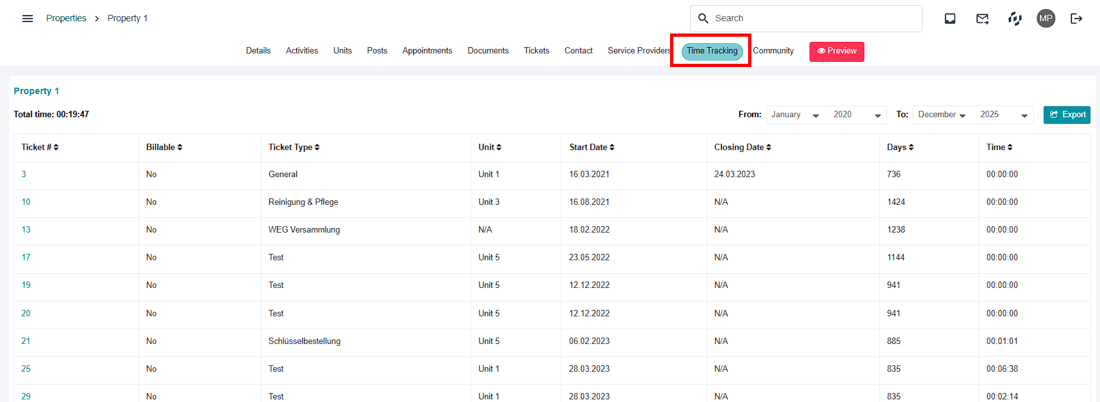
Task: Switch to the Service Providers tab
Action: point(639,51)
